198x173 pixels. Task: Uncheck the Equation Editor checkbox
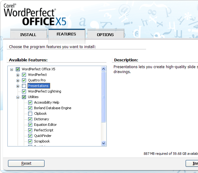30,125
